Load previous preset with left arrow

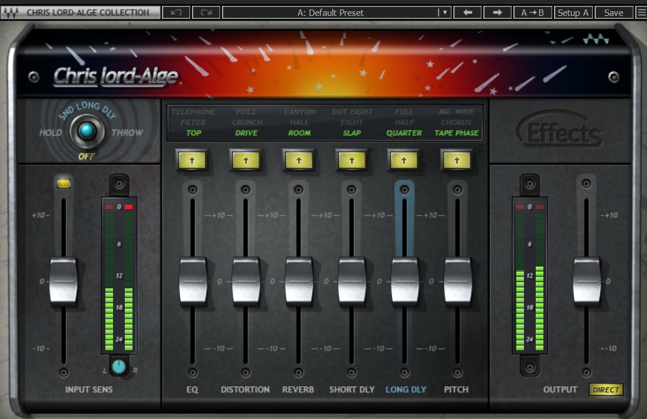pos(467,12)
